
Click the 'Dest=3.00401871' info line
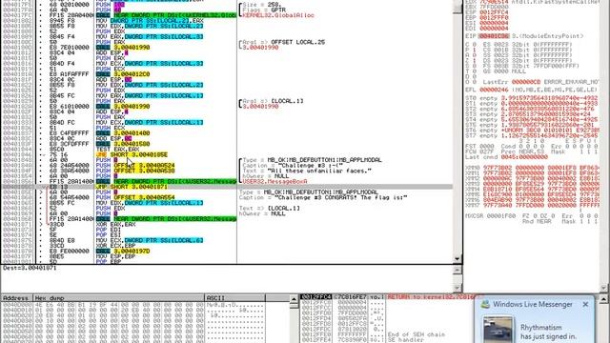30,268
